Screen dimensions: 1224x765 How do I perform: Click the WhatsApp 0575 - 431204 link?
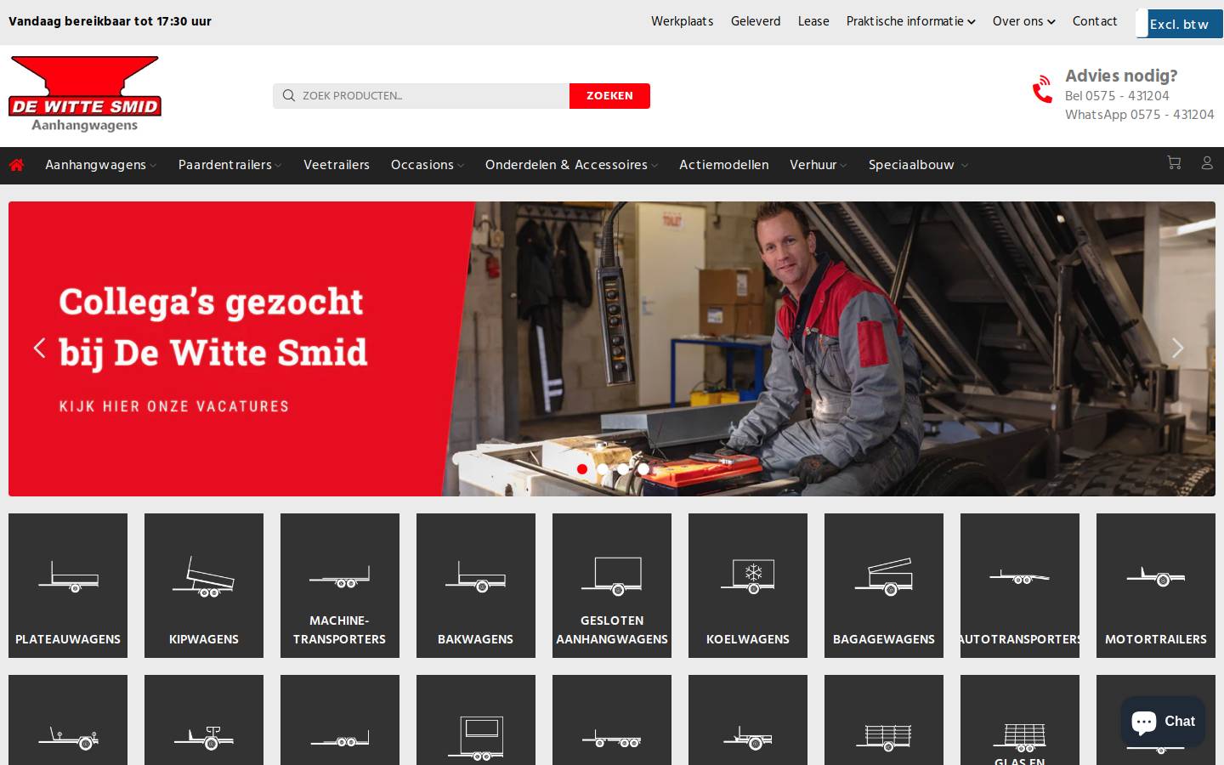tap(1140, 115)
